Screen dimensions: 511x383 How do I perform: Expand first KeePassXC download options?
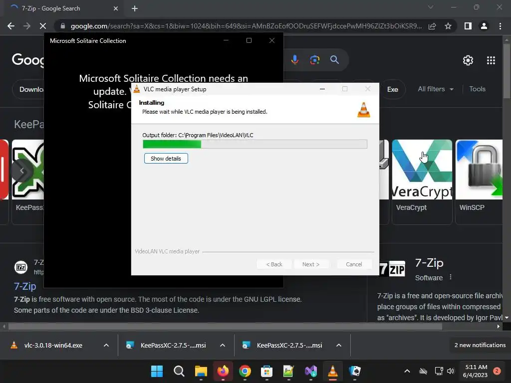coord(223,345)
